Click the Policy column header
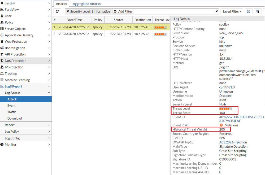This screenshot has height=175, width=265. (98, 20)
